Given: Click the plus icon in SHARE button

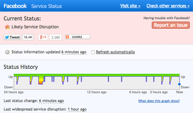Looking at the screenshot, I should pos(67,37).
